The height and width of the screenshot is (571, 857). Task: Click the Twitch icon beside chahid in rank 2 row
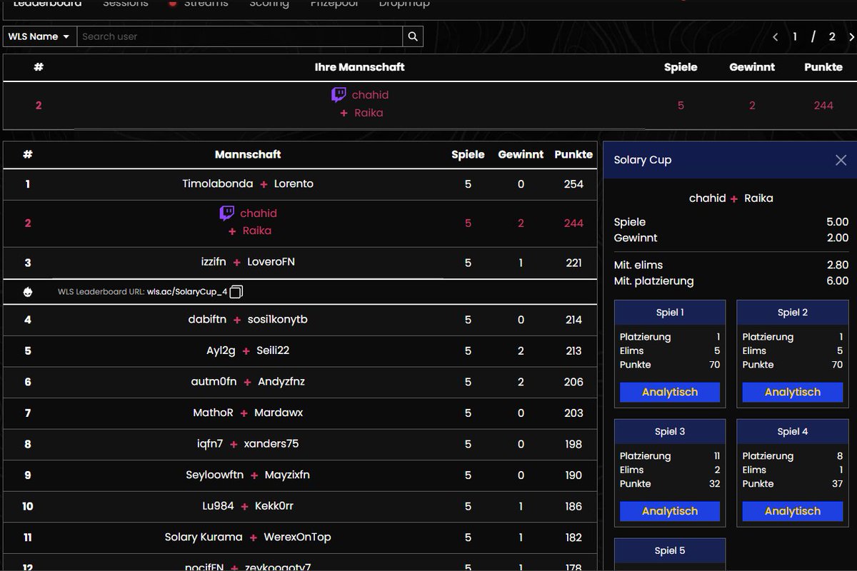227,213
